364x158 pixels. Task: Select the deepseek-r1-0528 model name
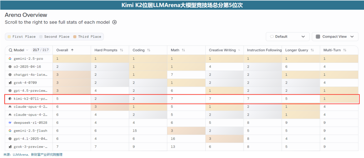pyautogui.click(x=30, y=123)
